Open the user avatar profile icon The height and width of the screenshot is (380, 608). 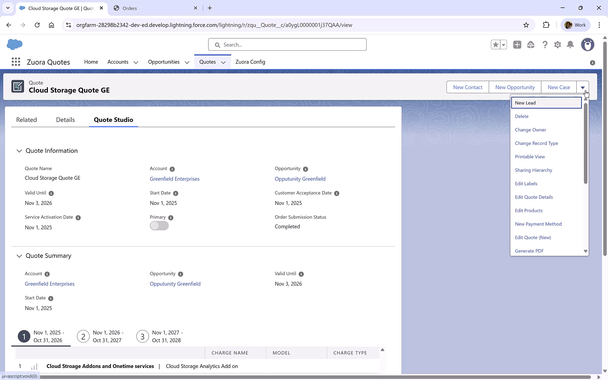tap(588, 45)
